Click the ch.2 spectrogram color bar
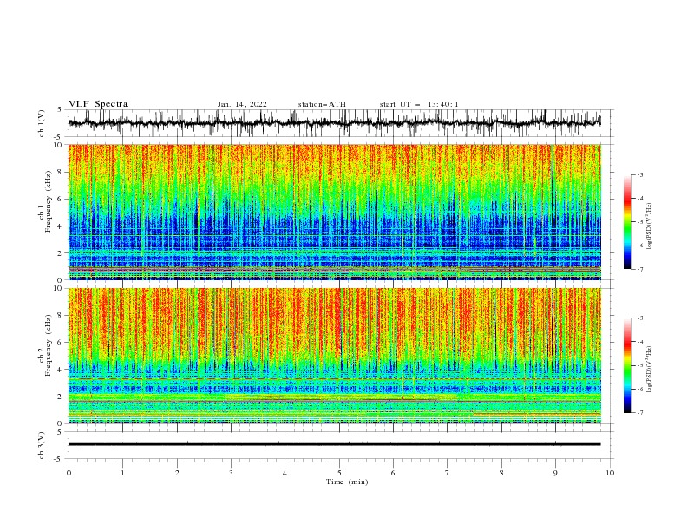687x531 pixels. (628, 365)
